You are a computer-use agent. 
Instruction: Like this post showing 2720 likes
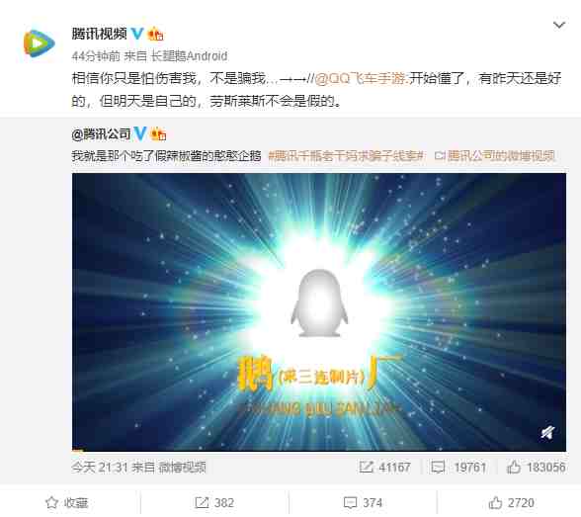[511, 502]
